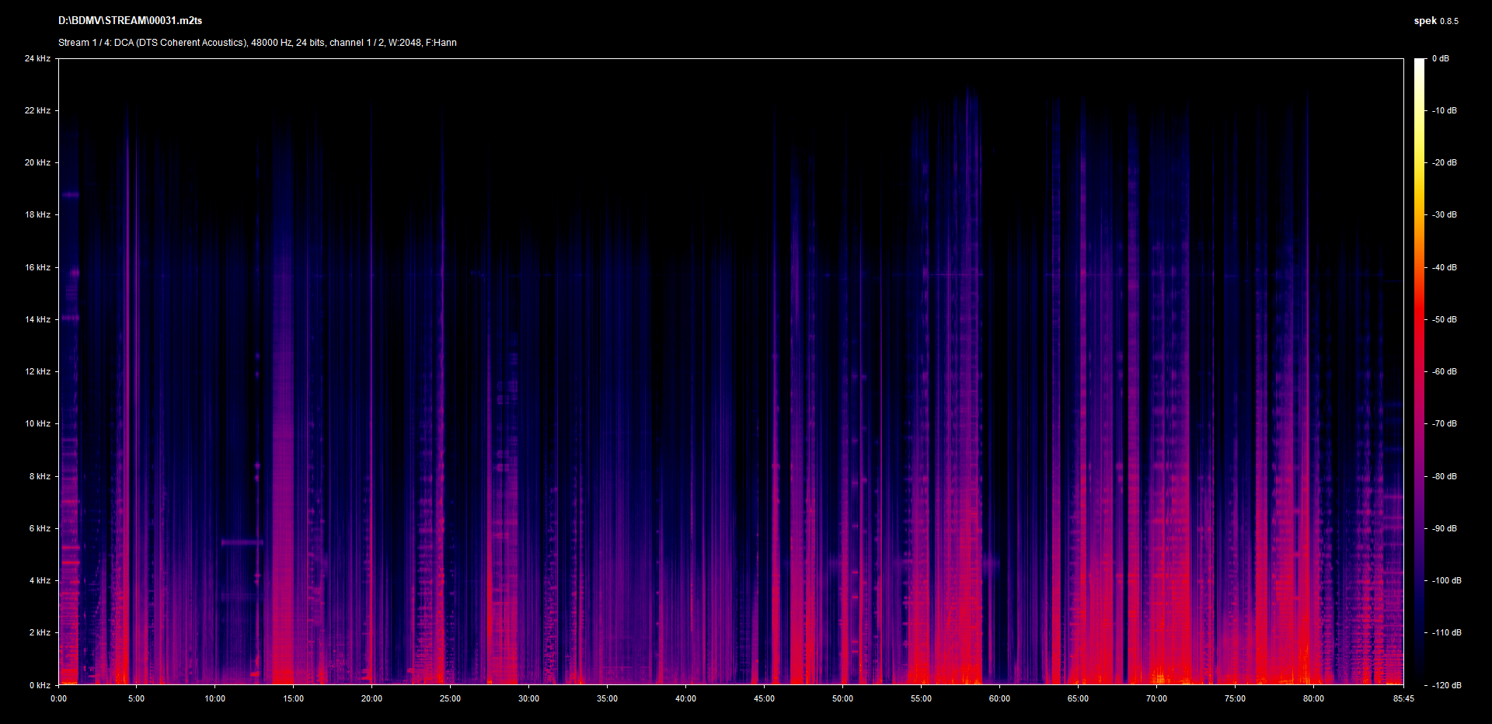Click the 0:00 time axis marker

coord(58,698)
